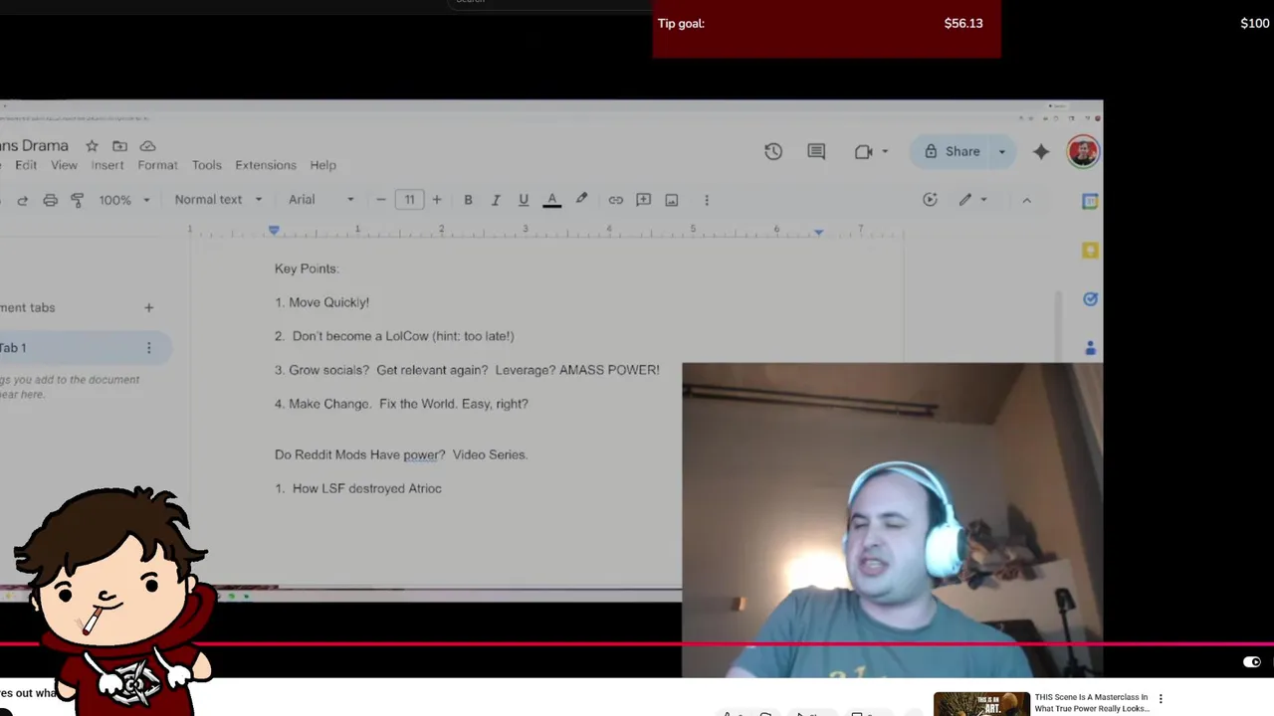This screenshot has height=716, width=1274.
Task: Toggle Italic formatting
Action: pyautogui.click(x=496, y=200)
